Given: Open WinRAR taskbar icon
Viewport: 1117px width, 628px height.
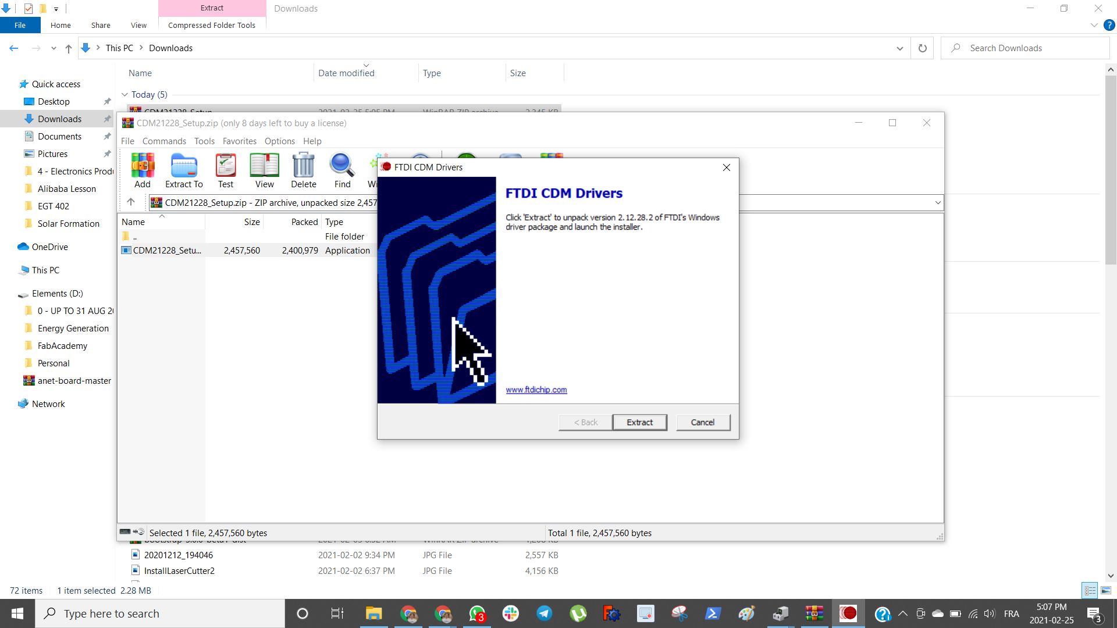Looking at the screenshot, I should pyautogui.click(x=814, y=613).
